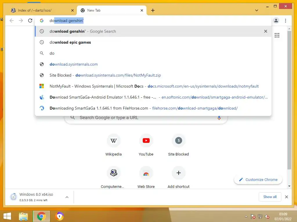Open the Windows Start button
The height and width of the screenshot is (222, 297).
tap(7, 216)
